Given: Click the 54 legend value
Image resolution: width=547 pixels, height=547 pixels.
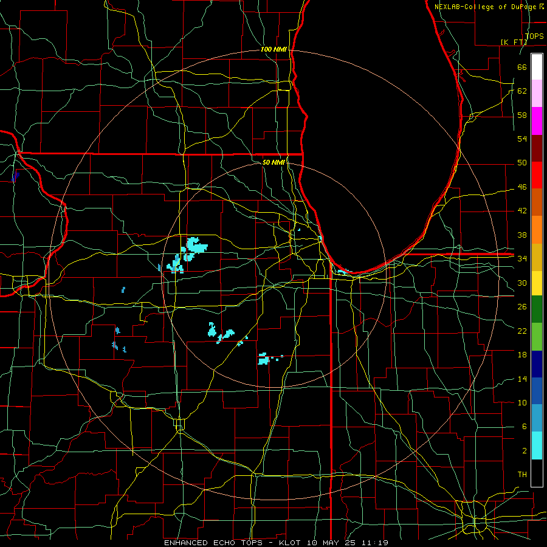Looking at the screenshot, I should [522, 139].
